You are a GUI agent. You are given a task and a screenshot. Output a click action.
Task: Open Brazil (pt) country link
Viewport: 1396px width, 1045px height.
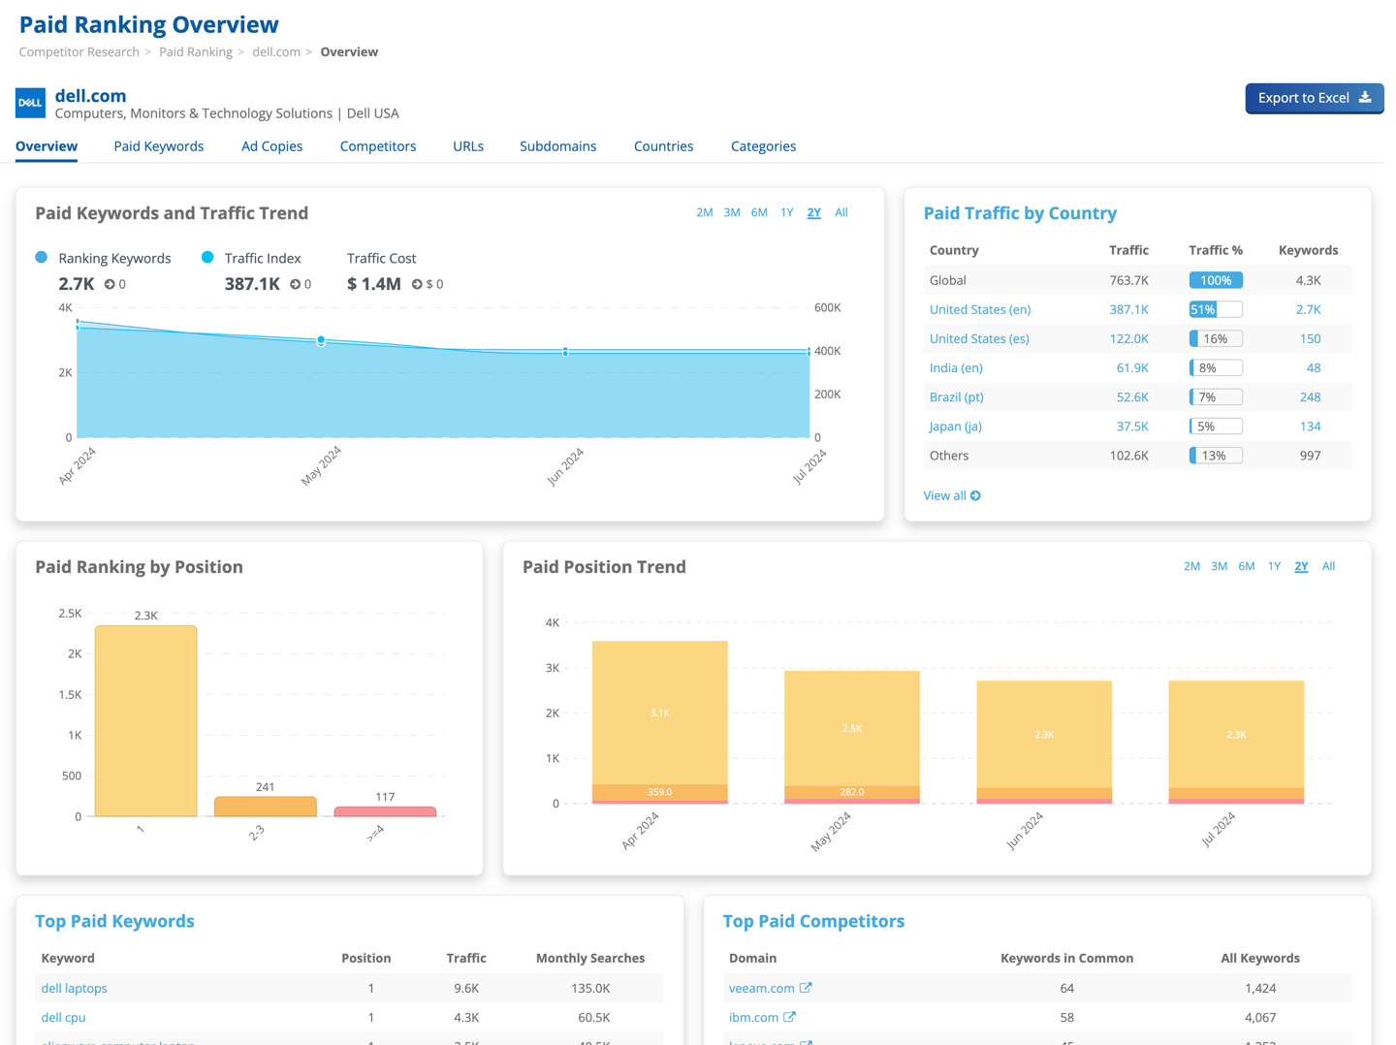(957, 396)
